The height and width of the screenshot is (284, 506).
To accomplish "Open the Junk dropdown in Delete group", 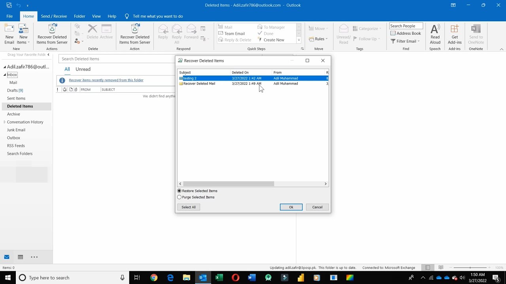I will 79,41.
